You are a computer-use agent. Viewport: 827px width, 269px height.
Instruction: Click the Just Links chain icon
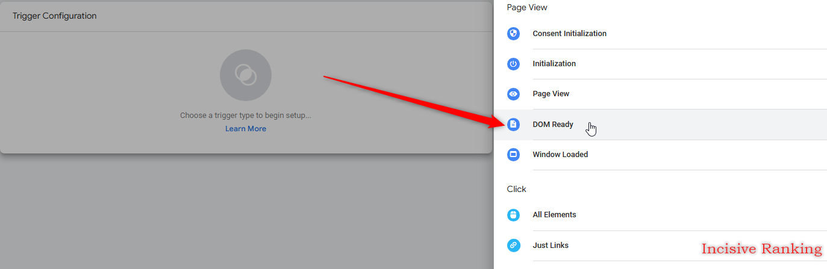(x=513, y=246)
